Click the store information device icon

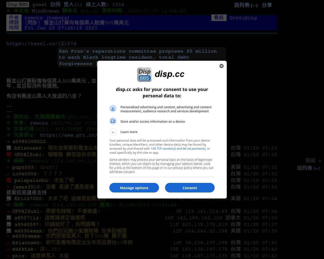click(x=113, y=121)
